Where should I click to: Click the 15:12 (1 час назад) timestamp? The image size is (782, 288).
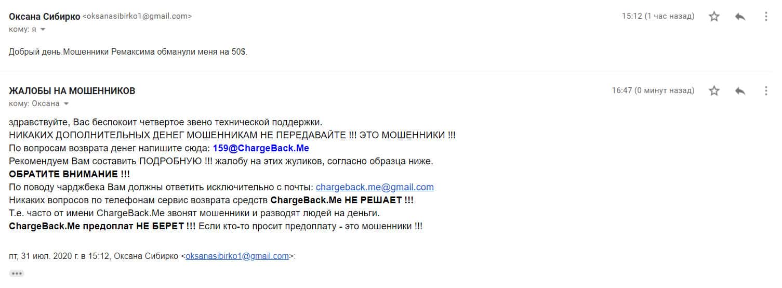point(658,16)
